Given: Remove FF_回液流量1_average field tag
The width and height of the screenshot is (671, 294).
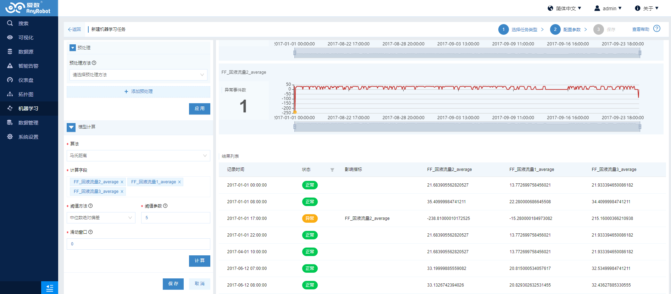Looking at the screenshot, I should tap(179, 182).
